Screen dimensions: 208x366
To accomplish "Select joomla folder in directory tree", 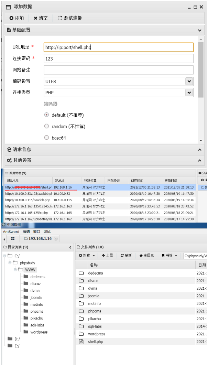I will point(36,297).
